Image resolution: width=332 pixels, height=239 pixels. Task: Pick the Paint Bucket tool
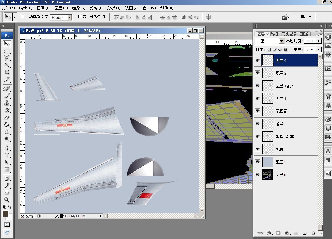(7, 125)
